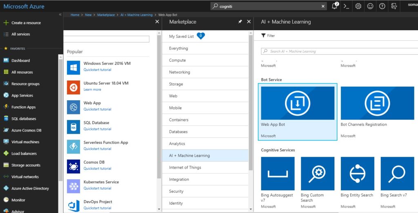Click the Kubernetes Service icon
This screenshot has height=213, width=418.
(73, 186)
